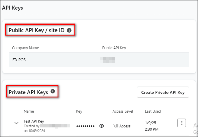Open the three-dot menu for Test API Key
This screenshot has height=137, width=198.
pyautogui.click(x=182, y=123)
